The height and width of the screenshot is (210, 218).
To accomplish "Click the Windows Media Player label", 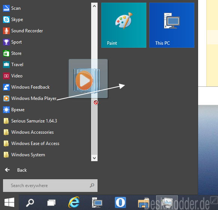I will 34,98.
